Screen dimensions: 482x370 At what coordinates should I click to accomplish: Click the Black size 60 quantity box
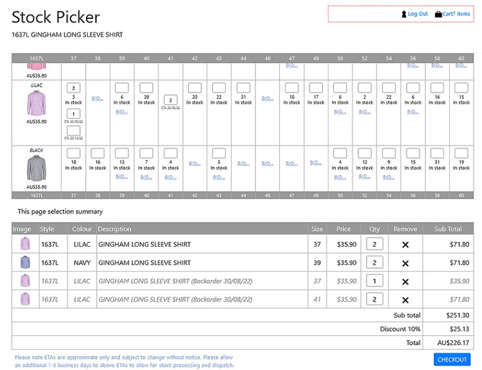pos(461,153)
